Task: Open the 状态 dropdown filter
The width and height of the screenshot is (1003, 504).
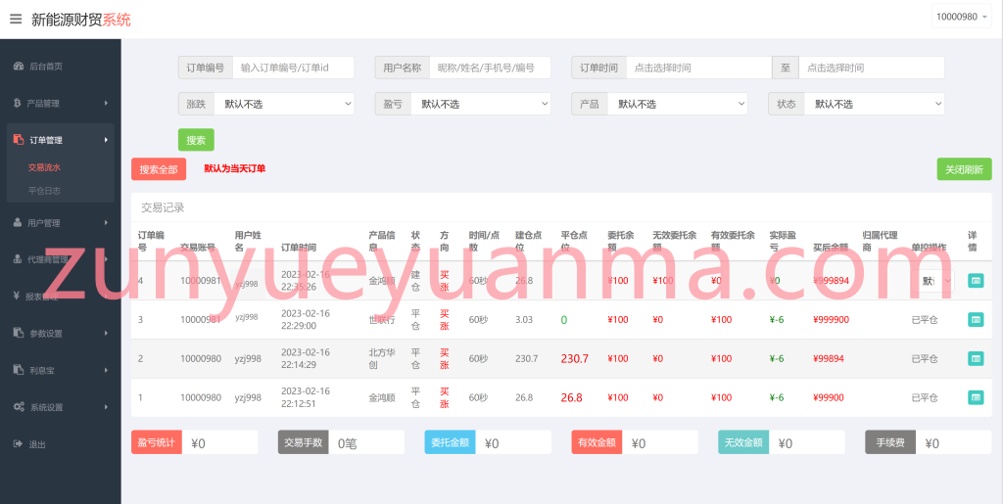Action: point(875,104)
